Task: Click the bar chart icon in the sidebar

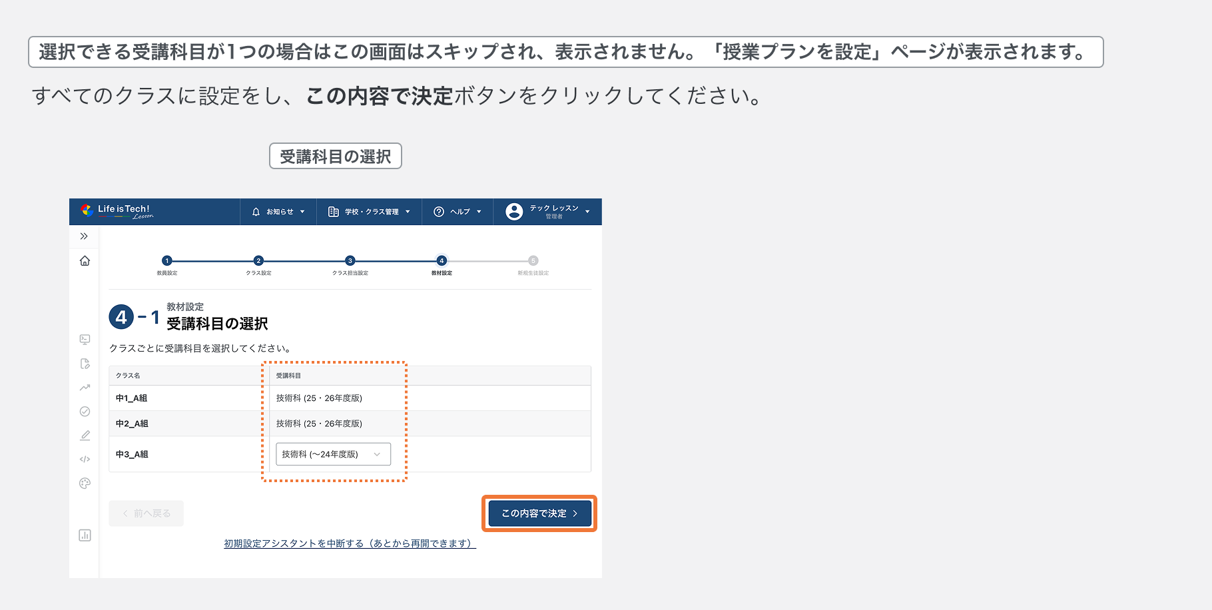Action: pyautogui.click(x=85, y=535)
